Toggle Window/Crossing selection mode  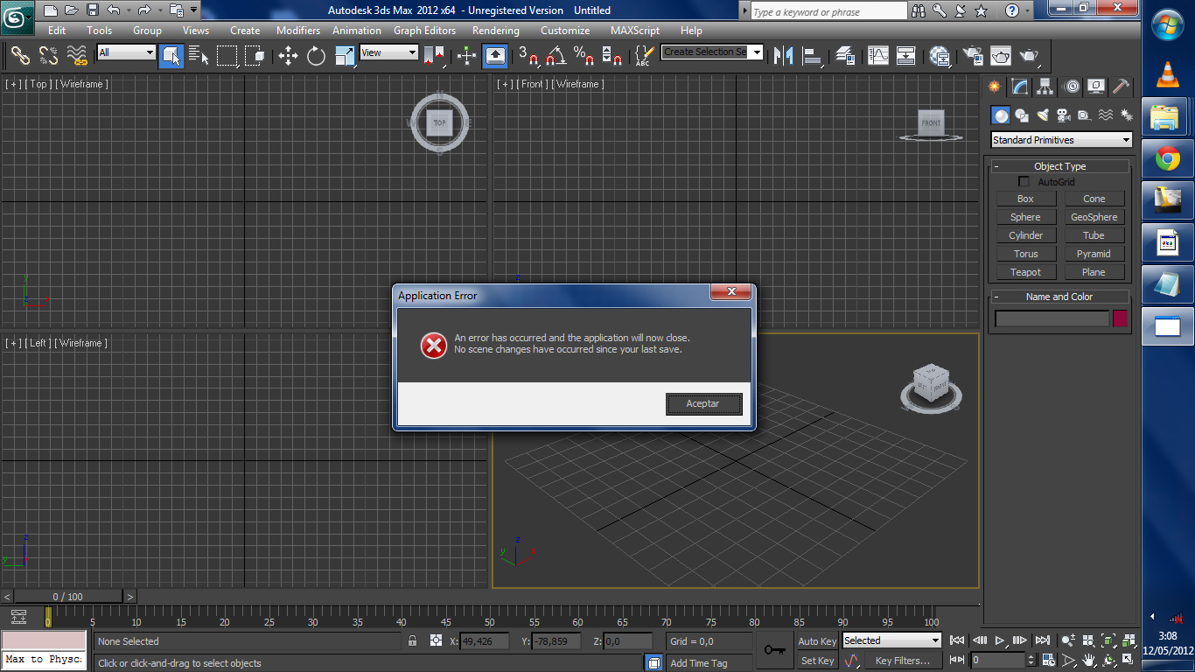tap(255, 56)
